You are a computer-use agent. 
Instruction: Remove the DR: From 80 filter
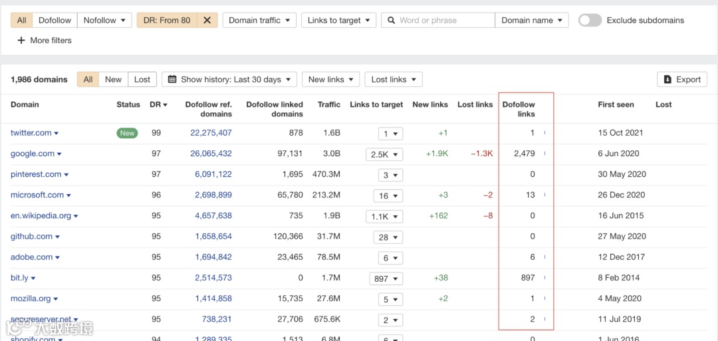(x=207, y=20)
